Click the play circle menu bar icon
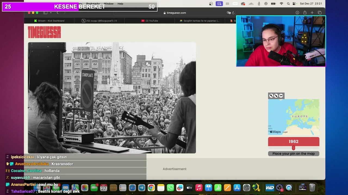This screenshot has height=195, width=348. [x=266, y=4]
